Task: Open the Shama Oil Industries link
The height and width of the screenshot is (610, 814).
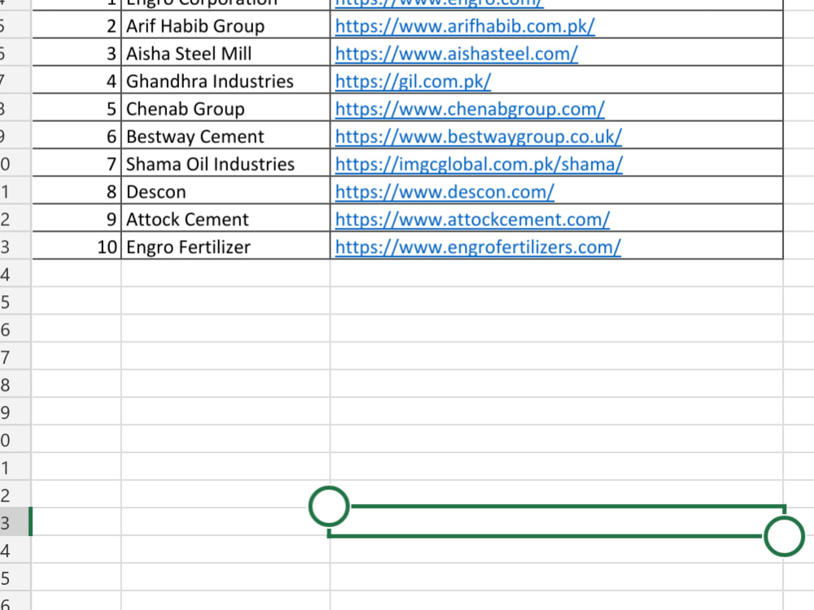Action: tap(479, 164)
